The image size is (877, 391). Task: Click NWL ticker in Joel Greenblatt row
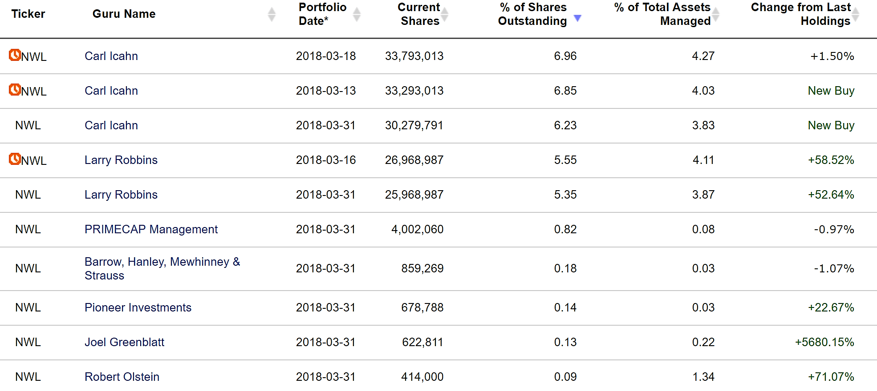(x=28, y=342)
